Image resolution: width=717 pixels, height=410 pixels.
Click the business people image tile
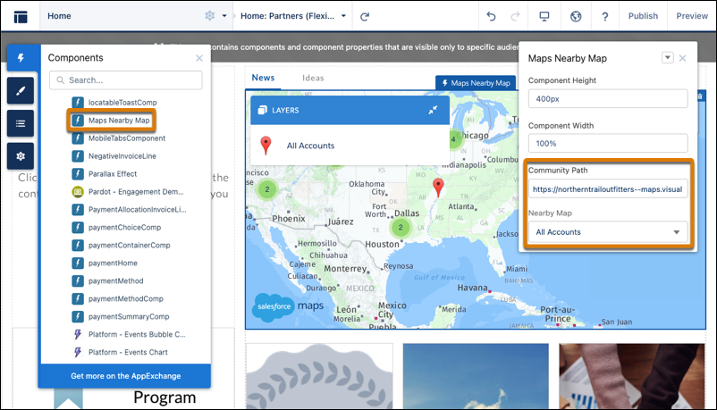[x=632, y=376]
